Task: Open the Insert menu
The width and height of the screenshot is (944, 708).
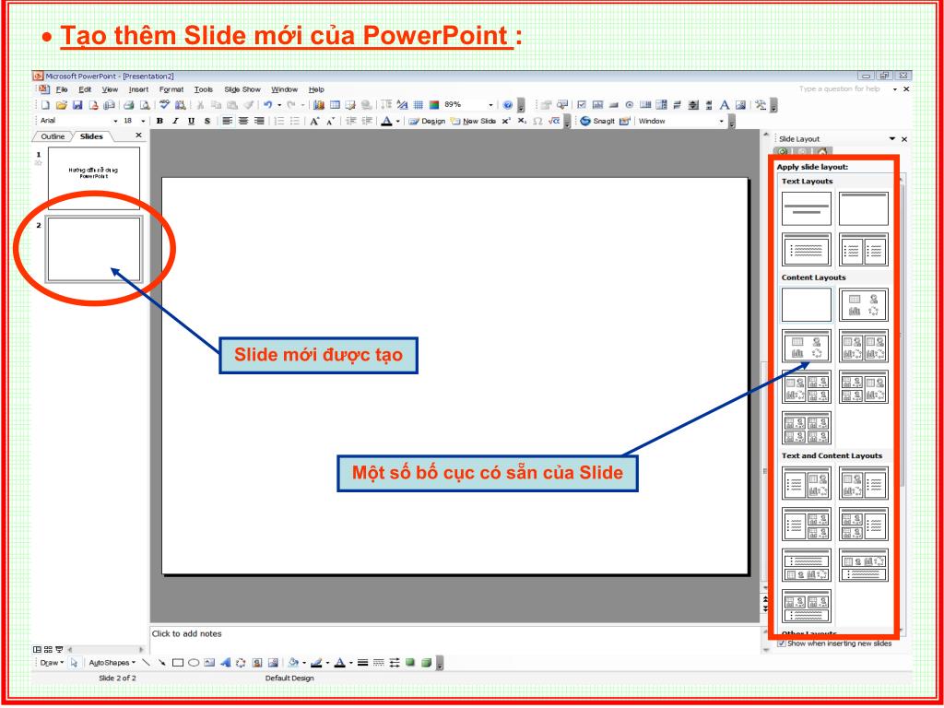Action: [x=138, y=89]
